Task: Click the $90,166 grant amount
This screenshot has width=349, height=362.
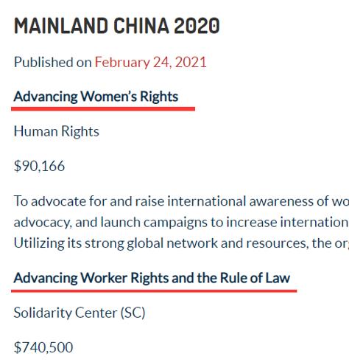Action: coord(39,166)
